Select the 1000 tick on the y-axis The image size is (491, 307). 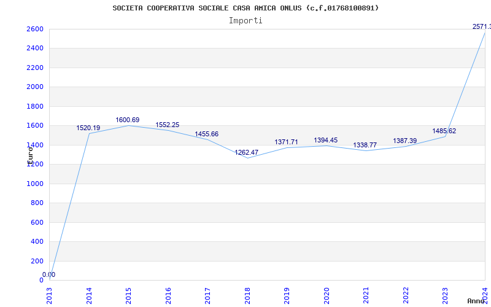pos(35,184)
